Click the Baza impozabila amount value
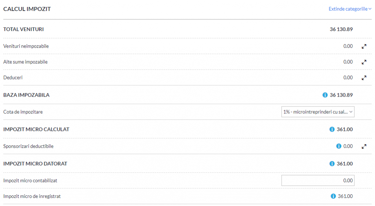The height and width of the screenshot is (206, 375). click(341, 95)
